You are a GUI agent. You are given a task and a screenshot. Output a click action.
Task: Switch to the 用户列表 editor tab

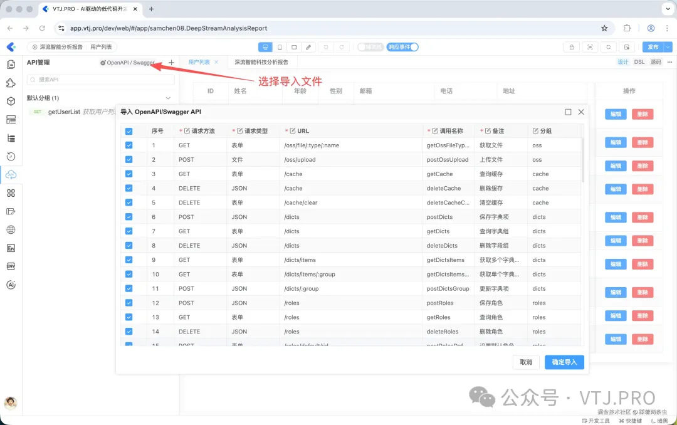(199, 62)
